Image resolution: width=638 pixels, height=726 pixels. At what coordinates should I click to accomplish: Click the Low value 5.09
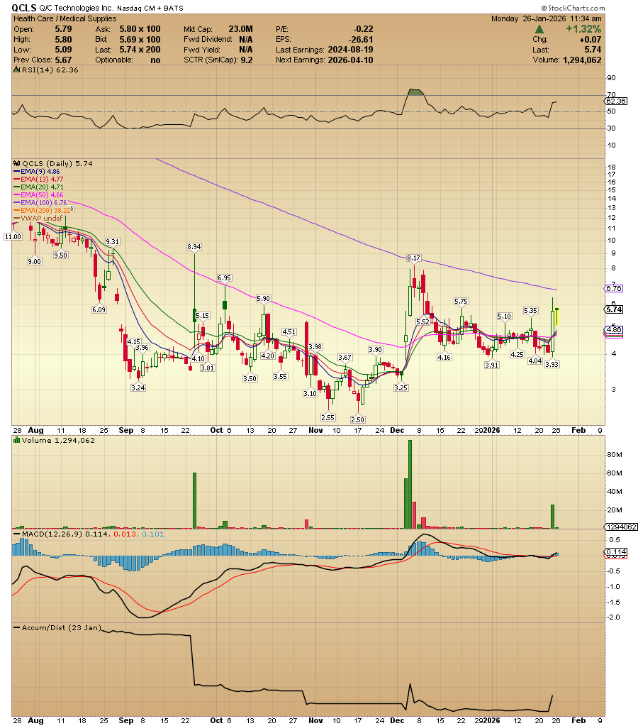63,50
